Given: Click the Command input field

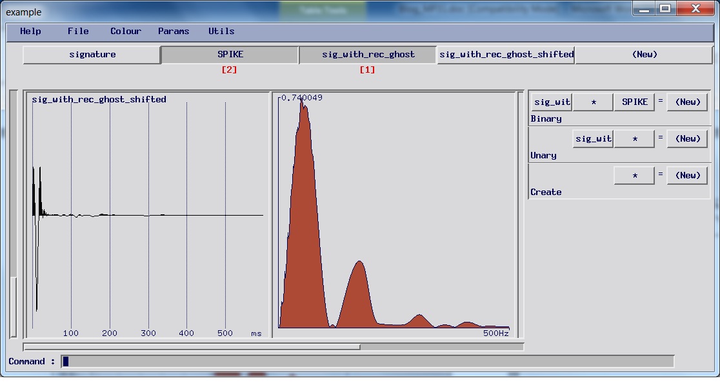Looking at the screenshot, I should coord(367,362).
